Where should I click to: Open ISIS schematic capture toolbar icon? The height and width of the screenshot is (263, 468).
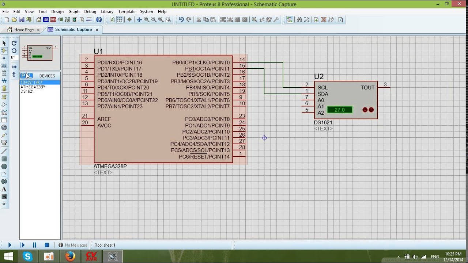pyautogui.click(x=46, y=20)
